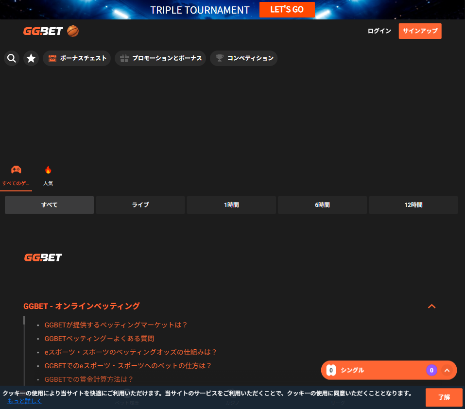Open プロモーションとボーナス promotions
The image size is (465, 409).
coord(160,58)
